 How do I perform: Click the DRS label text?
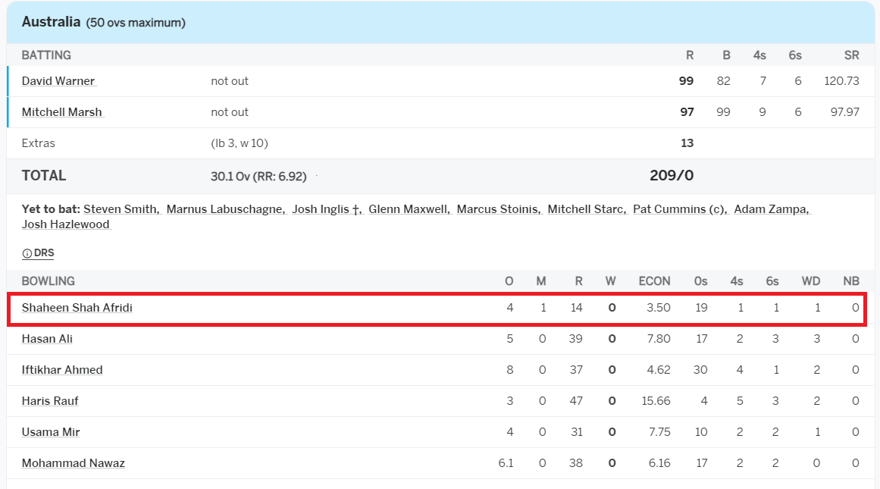[x=44, y=252]
